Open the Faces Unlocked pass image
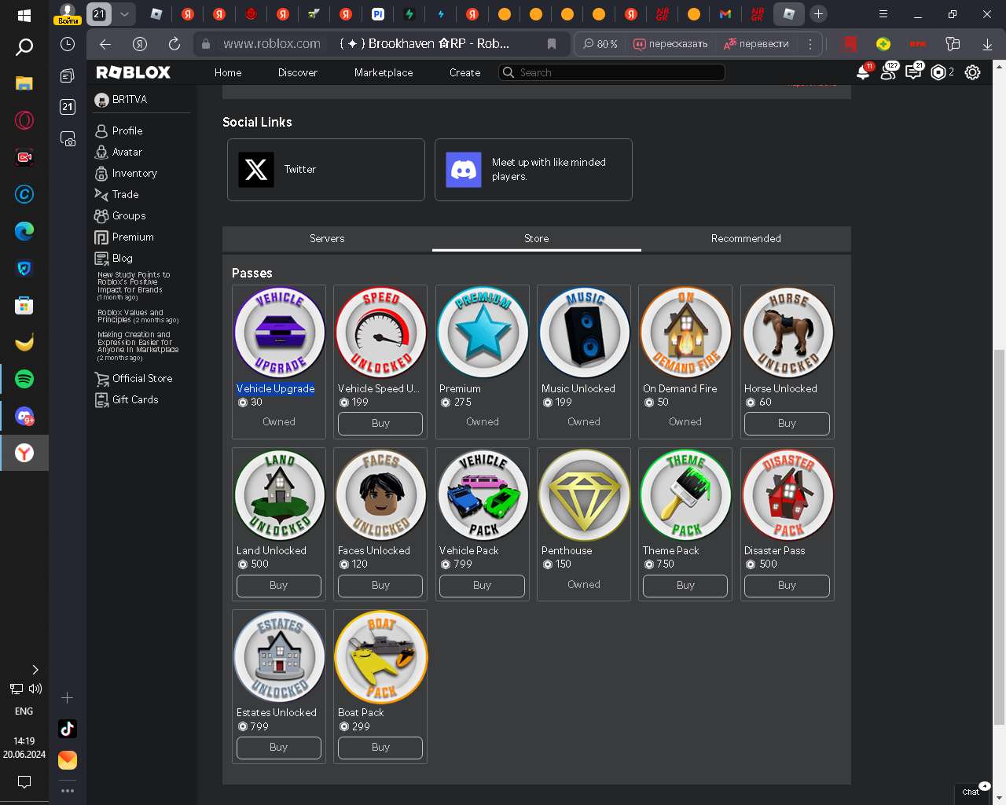This screenshot has width=1006, height=805. point(380,495)
